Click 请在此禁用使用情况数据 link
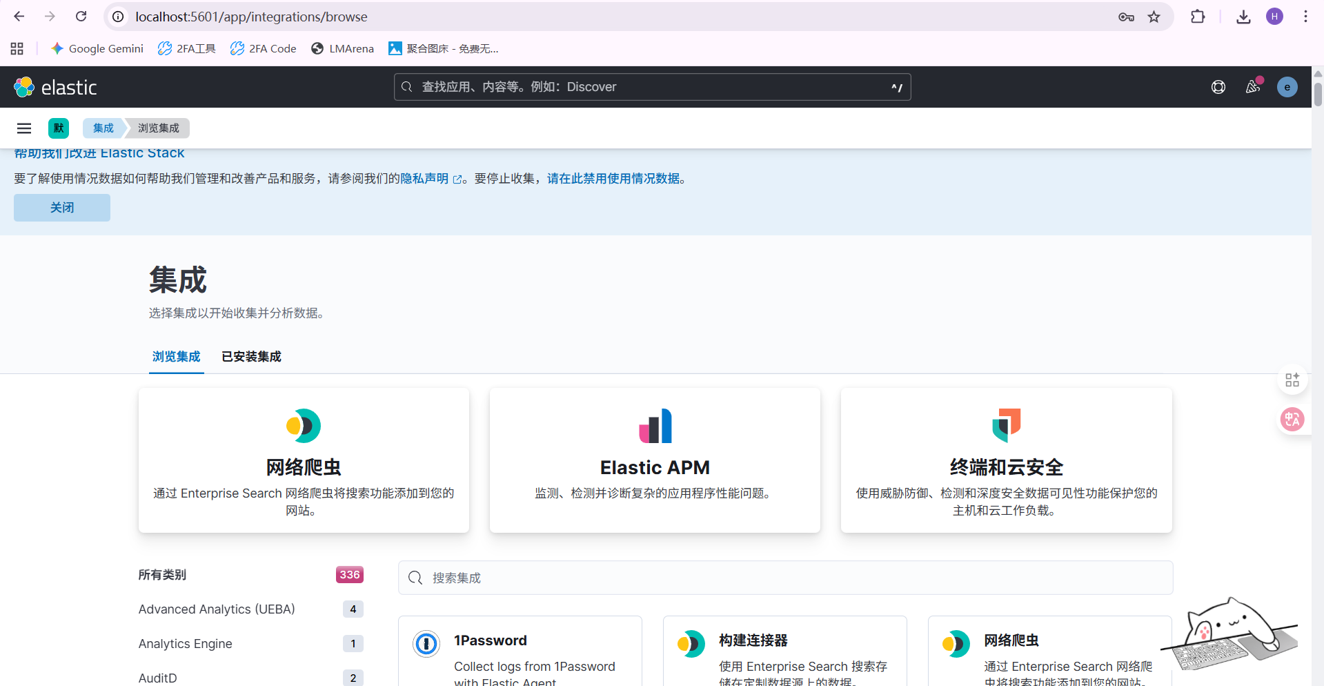This screenshot has width=1324, height=686. pyautogui.click(x=613, y=179)
